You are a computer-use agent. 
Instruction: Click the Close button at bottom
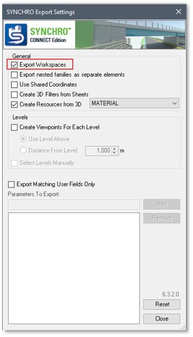point(162,318)
